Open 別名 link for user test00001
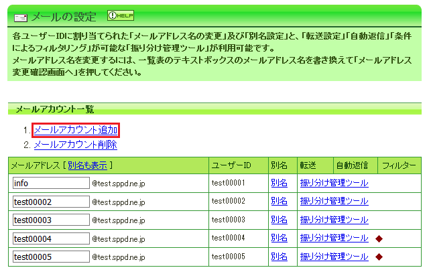Image resolution: width=429 pixels, height=278 pixels. click(279, 183)
